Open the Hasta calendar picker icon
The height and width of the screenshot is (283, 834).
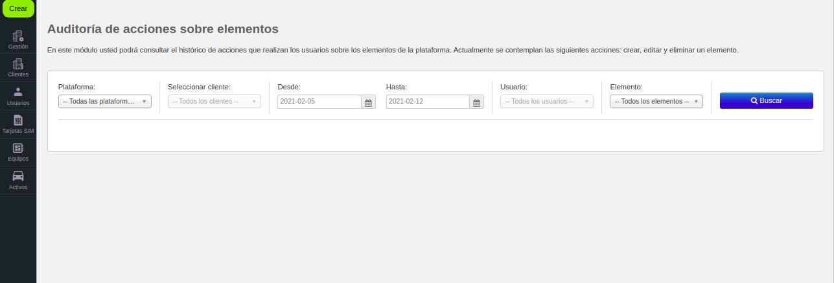point(477,102)
